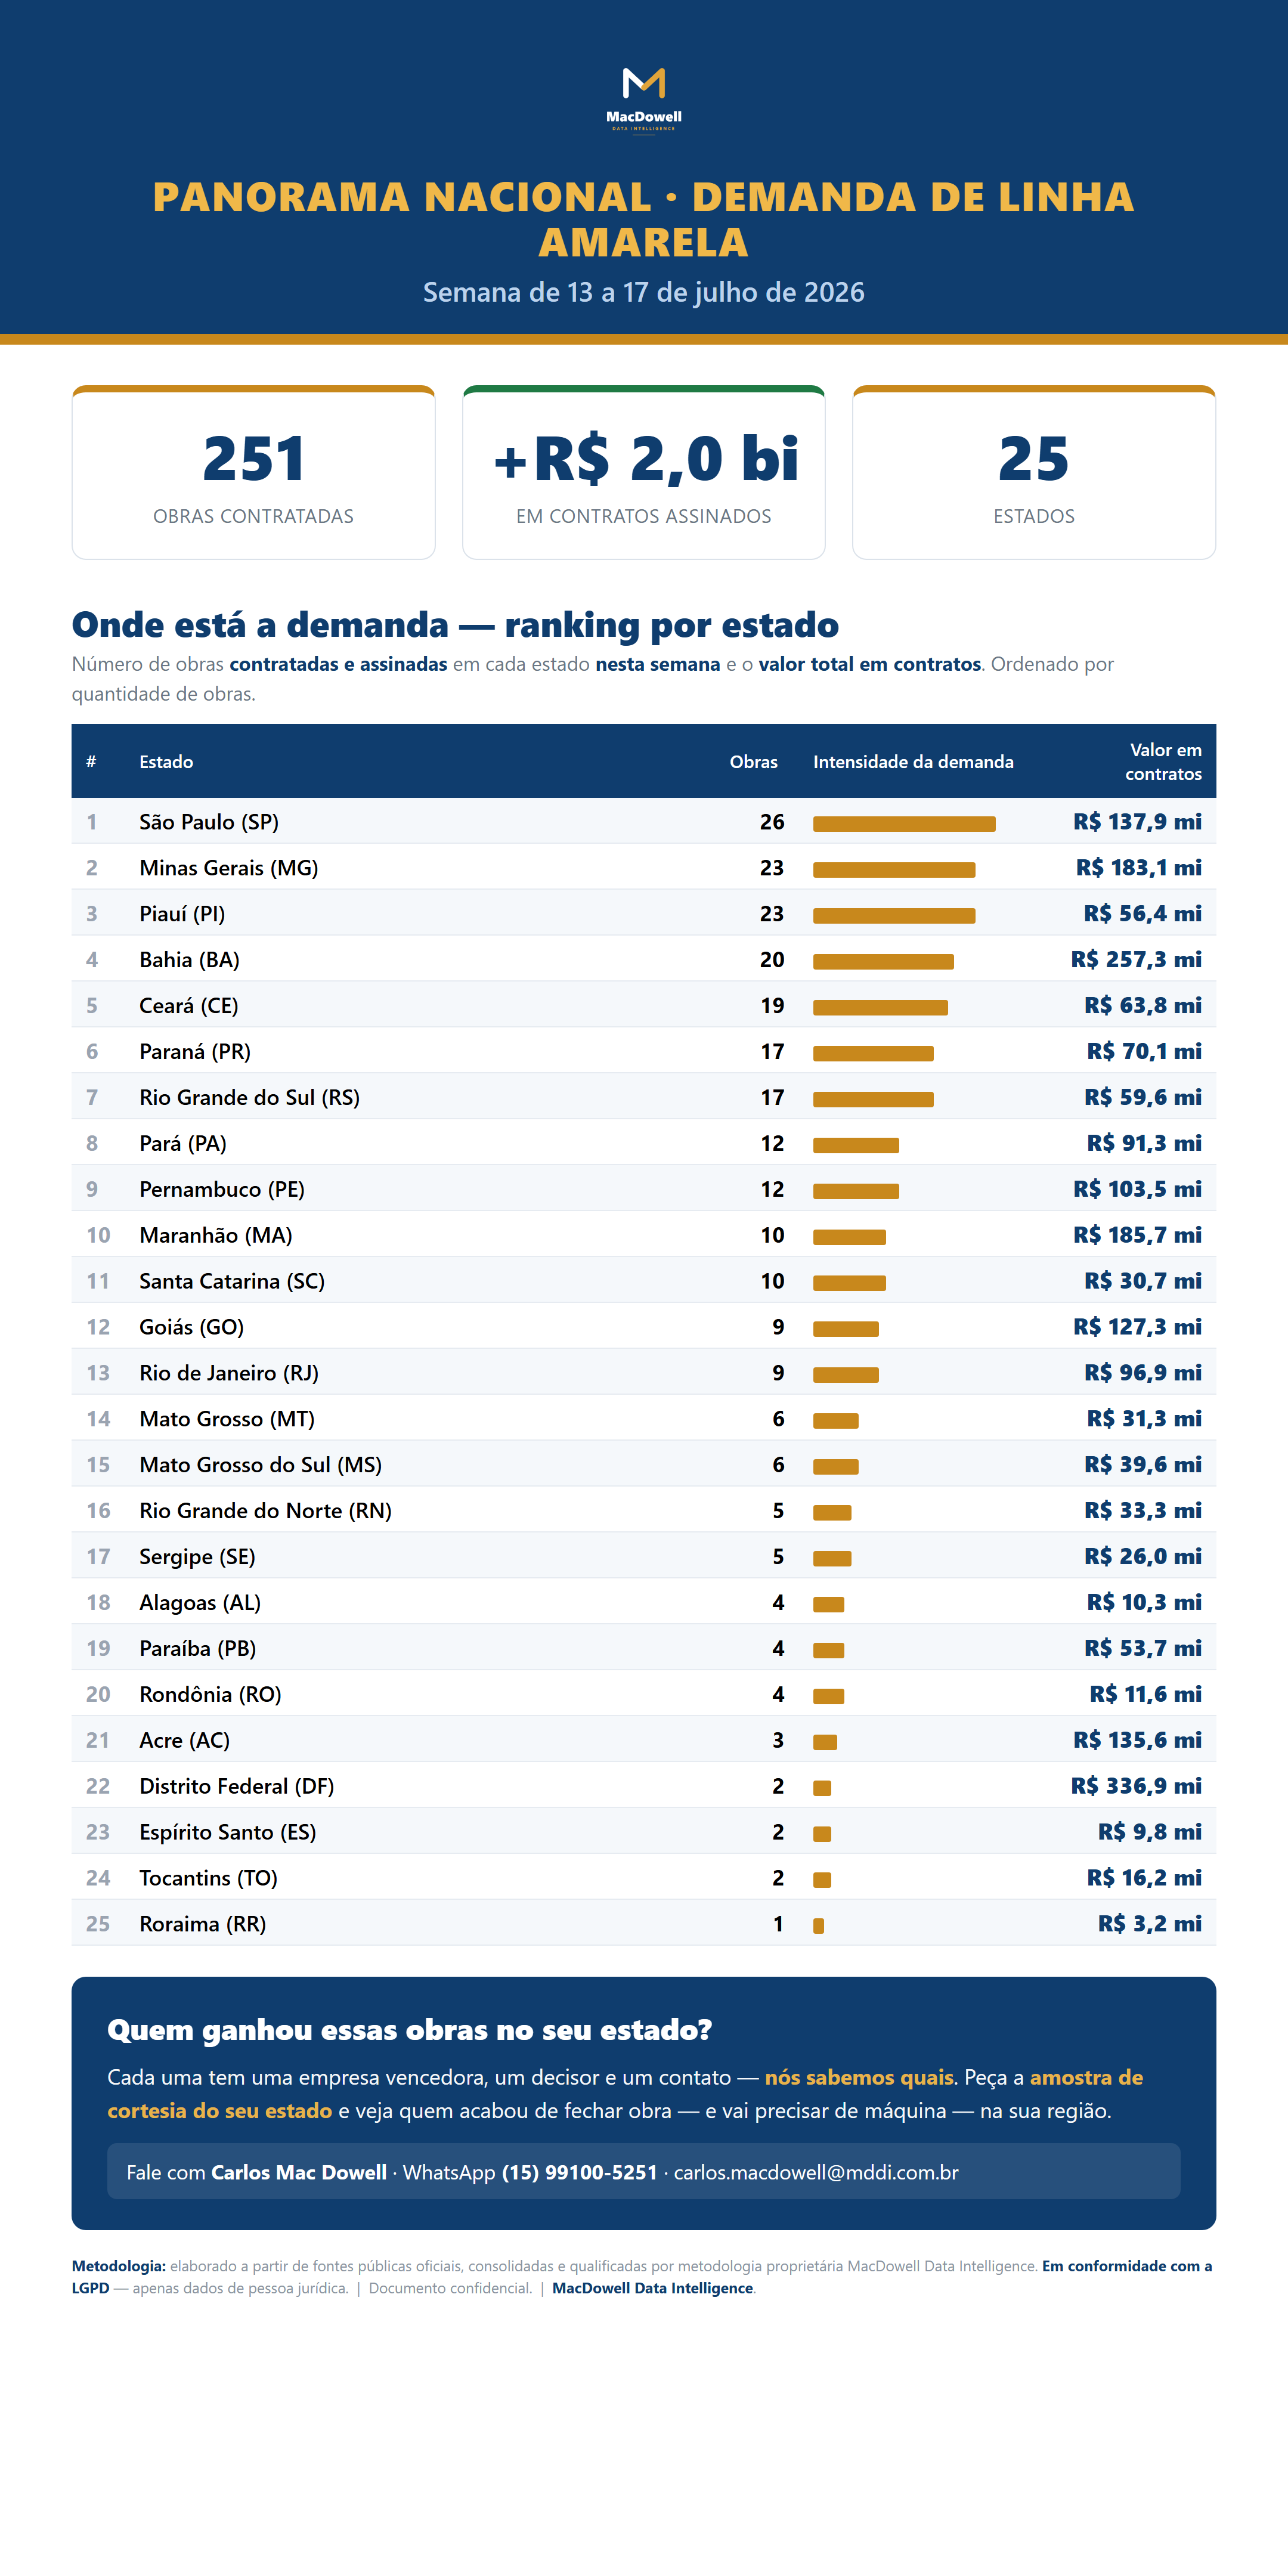1288x2576 pixels.
Task: Click the value "R$ 127,3 mi"
Action: tap(1138, 1328)
